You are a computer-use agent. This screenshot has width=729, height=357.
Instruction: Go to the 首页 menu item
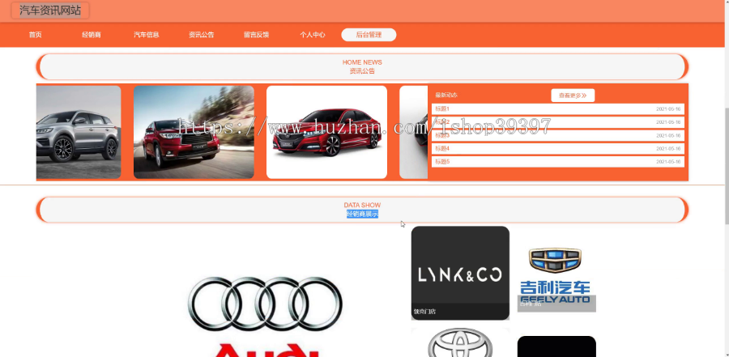pos(36,35)
